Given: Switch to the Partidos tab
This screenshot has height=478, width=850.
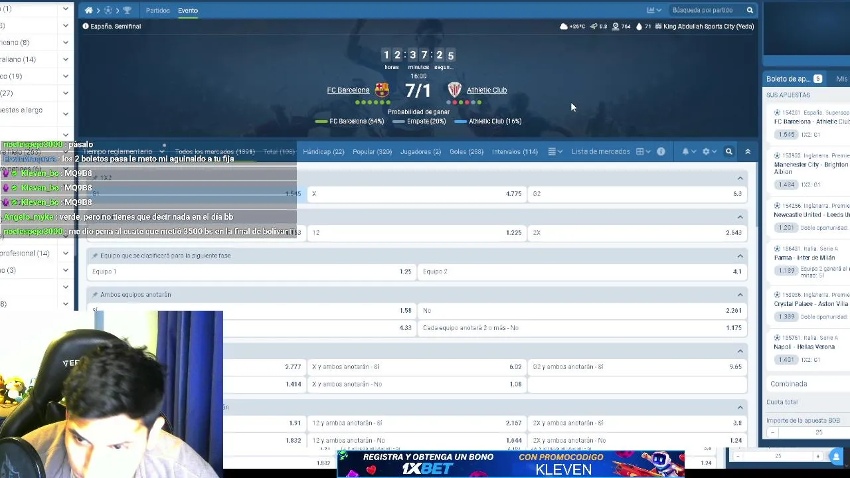Looking at the screenshot, I should tap(158, 11).
